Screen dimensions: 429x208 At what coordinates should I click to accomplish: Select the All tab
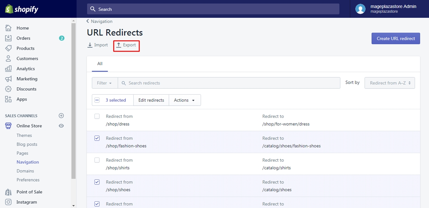tap(100, 64)
